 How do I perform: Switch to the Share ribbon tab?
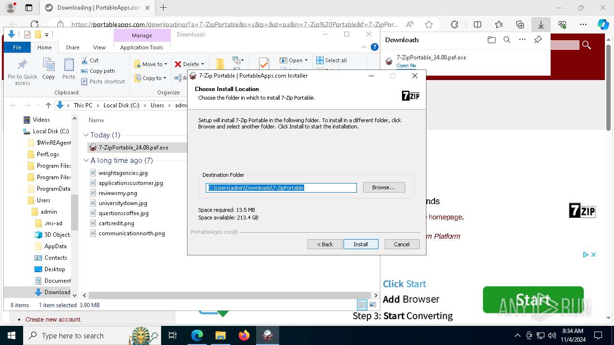click(72, 47)
